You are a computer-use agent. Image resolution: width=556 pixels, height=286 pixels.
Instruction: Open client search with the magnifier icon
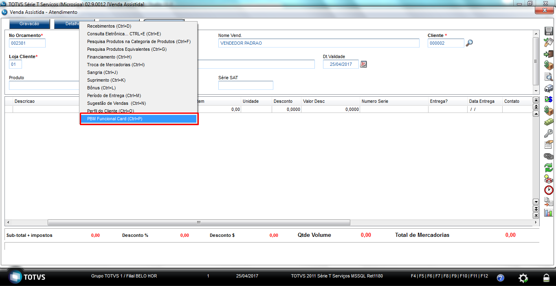(469, 43)
